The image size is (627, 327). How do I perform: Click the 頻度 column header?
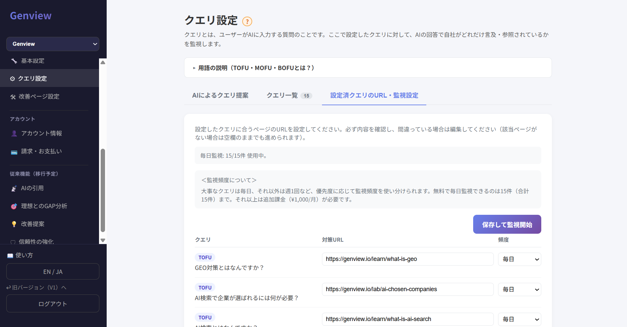pos(503,240)
